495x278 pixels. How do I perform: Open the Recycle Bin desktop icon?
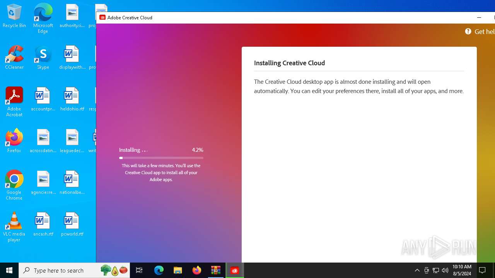14,16
